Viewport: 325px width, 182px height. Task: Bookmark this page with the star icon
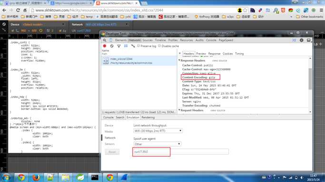245,10
